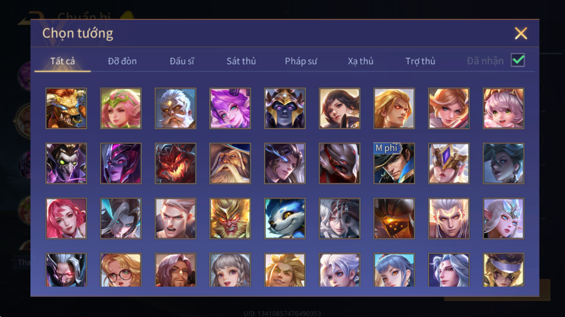This screenshot has width=565, height=317.
Task: Open the Đấu sĩ tab
Action: click(182, 61)
